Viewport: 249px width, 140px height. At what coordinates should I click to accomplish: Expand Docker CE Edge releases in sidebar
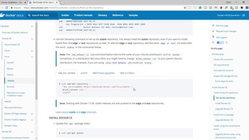(32, 114)
